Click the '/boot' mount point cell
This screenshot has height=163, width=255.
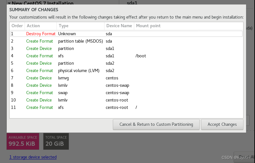141,56
